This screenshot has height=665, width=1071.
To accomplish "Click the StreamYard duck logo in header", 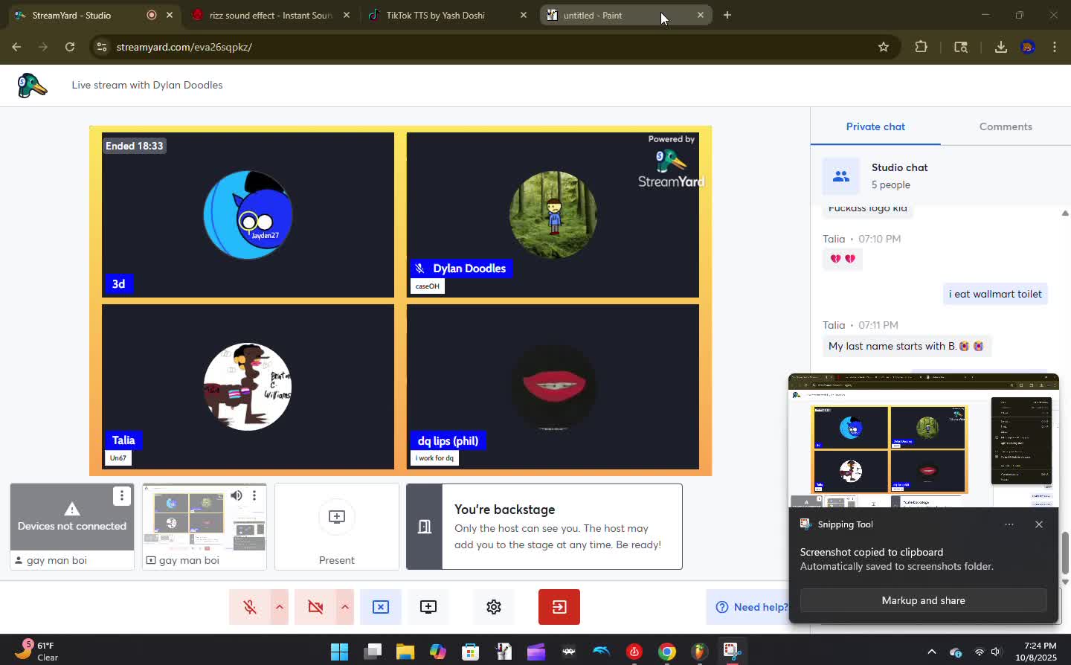I will point(32,86).
